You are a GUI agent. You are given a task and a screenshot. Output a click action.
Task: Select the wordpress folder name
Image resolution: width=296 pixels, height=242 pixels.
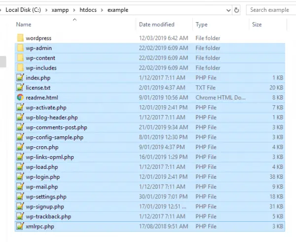point(38,38)
